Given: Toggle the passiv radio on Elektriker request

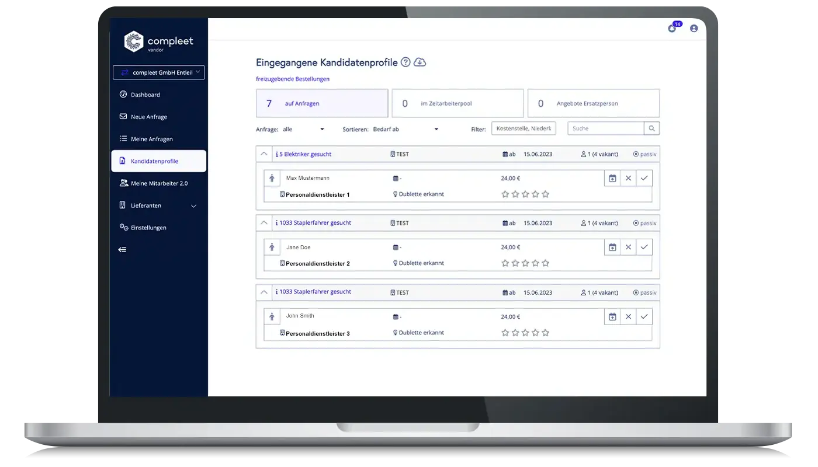Looking at the screenshot, I should (x=636, y=155).
